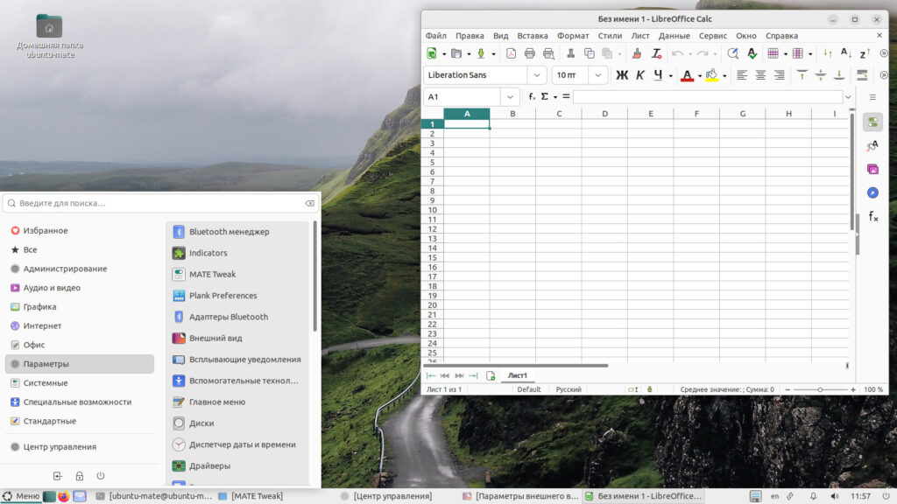Center-align text with the toolbar icon
This screenshot has height=504, width=897.
pyautogui.click(x=760, y=75)
